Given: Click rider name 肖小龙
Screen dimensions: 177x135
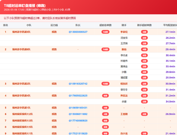Looking at the screenshot, I should [x=124, y=134].
